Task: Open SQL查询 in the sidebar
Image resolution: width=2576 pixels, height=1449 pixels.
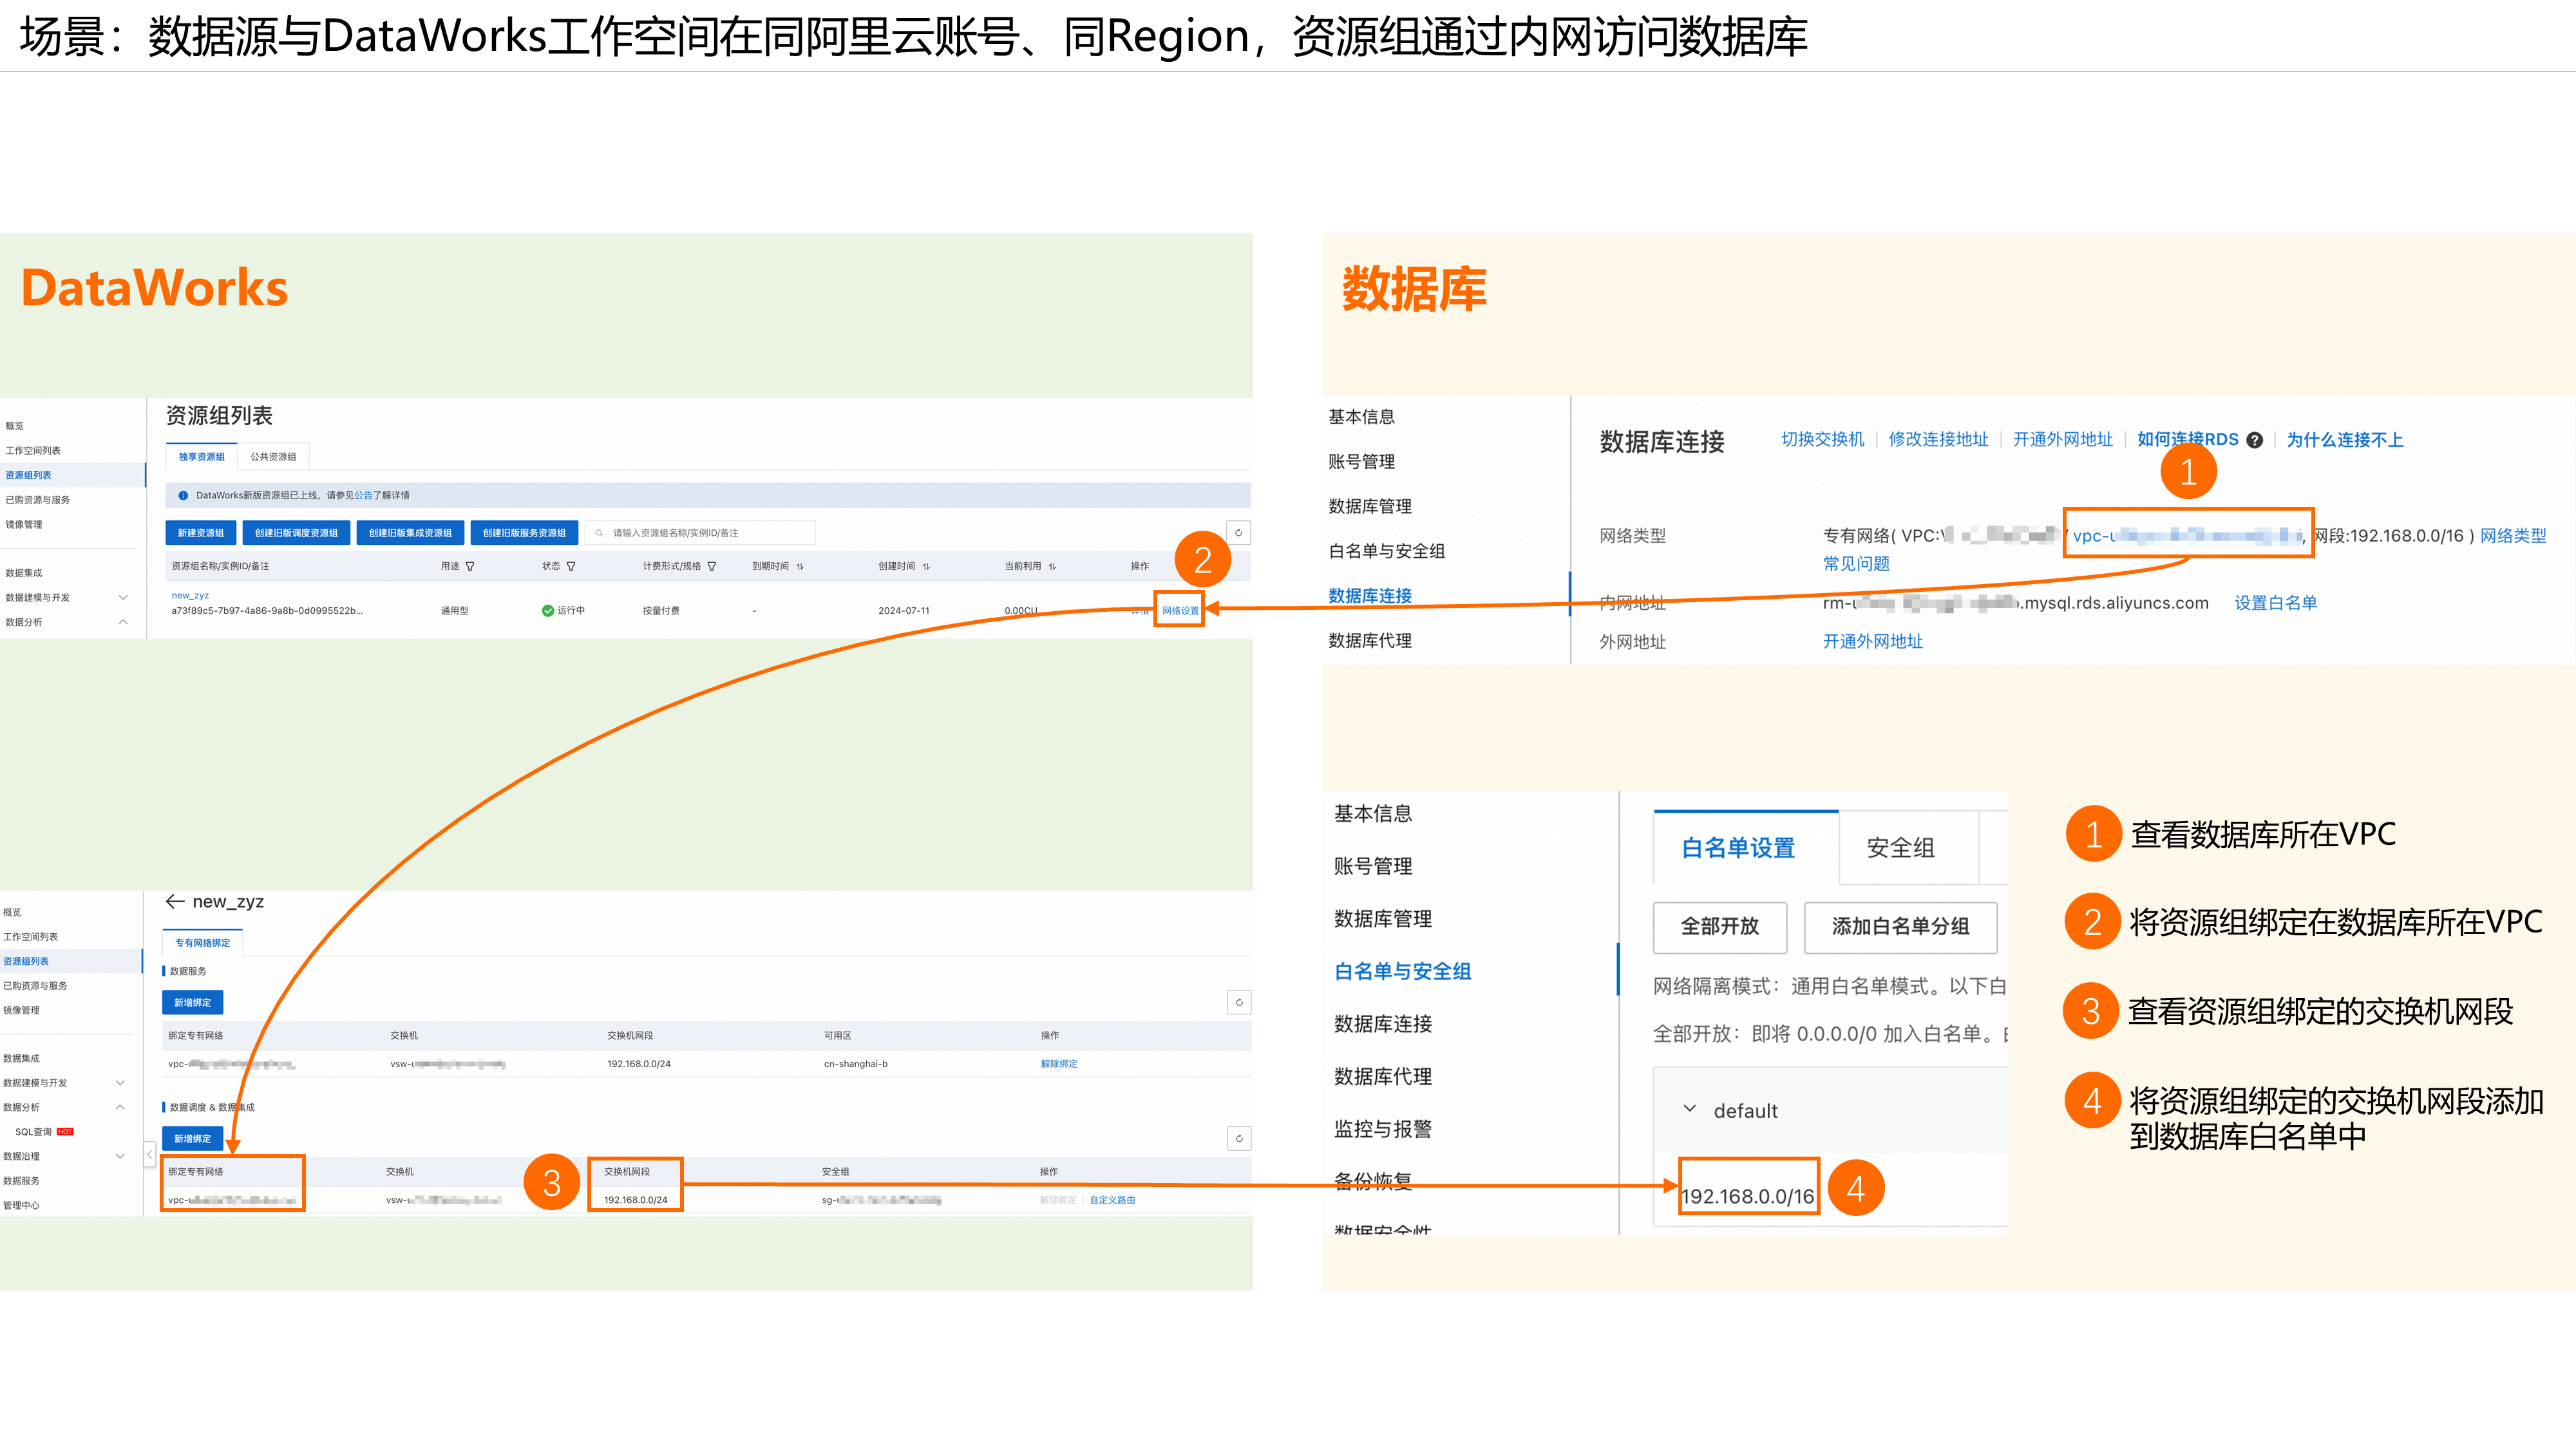Action: coord(33,1132)
